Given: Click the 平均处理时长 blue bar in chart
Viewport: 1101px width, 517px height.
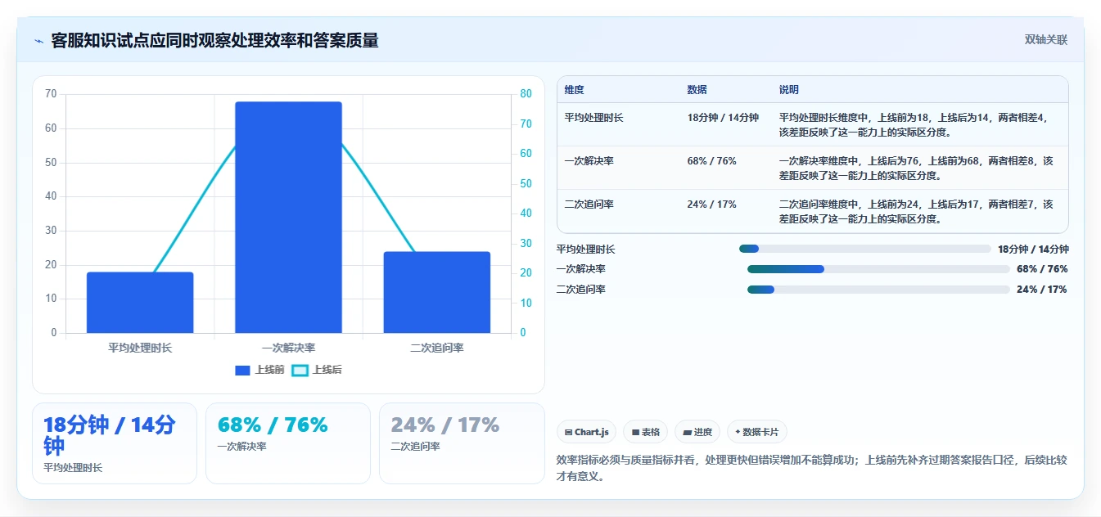Looking at the screenshot, I should pyautogui.click(x=140, y=303).
